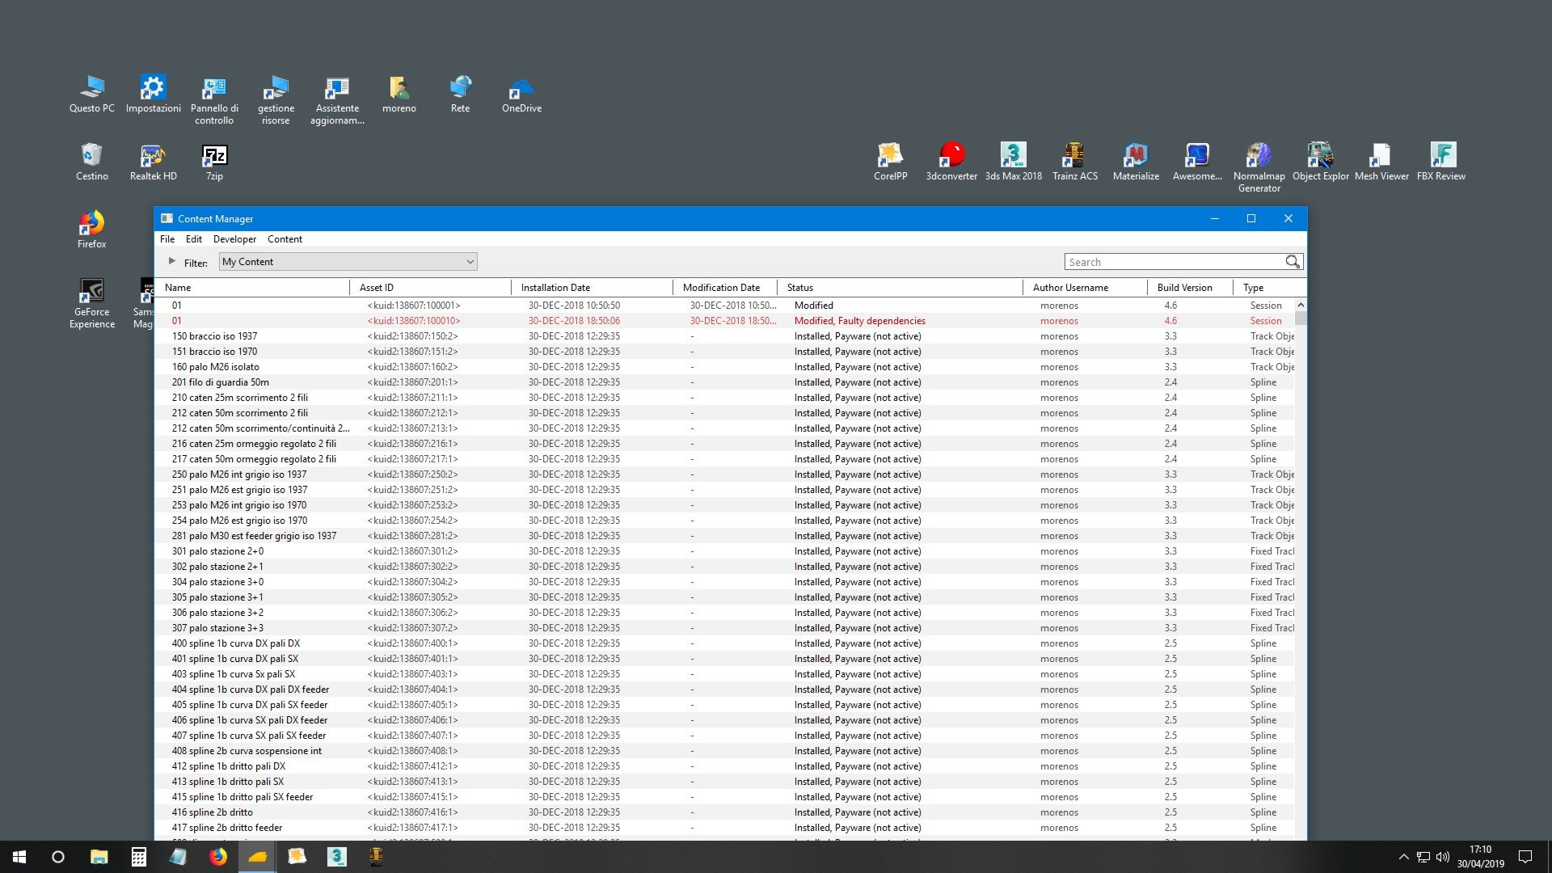Image resolution: width=1552 pixels, height=873 pixels.
Task: Open the moreno user folder icon
Action: coord(399,95)
